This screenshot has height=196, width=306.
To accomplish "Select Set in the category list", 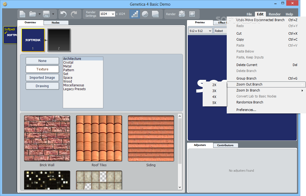I will click(83, 74).
